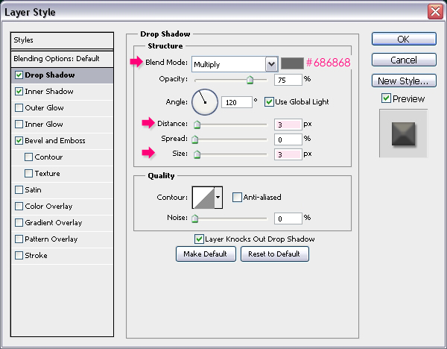Close the Layer Style dialog window

pos(434,12)
